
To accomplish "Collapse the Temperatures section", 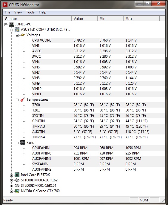I will pyautogui.click(x=17, y=100).
